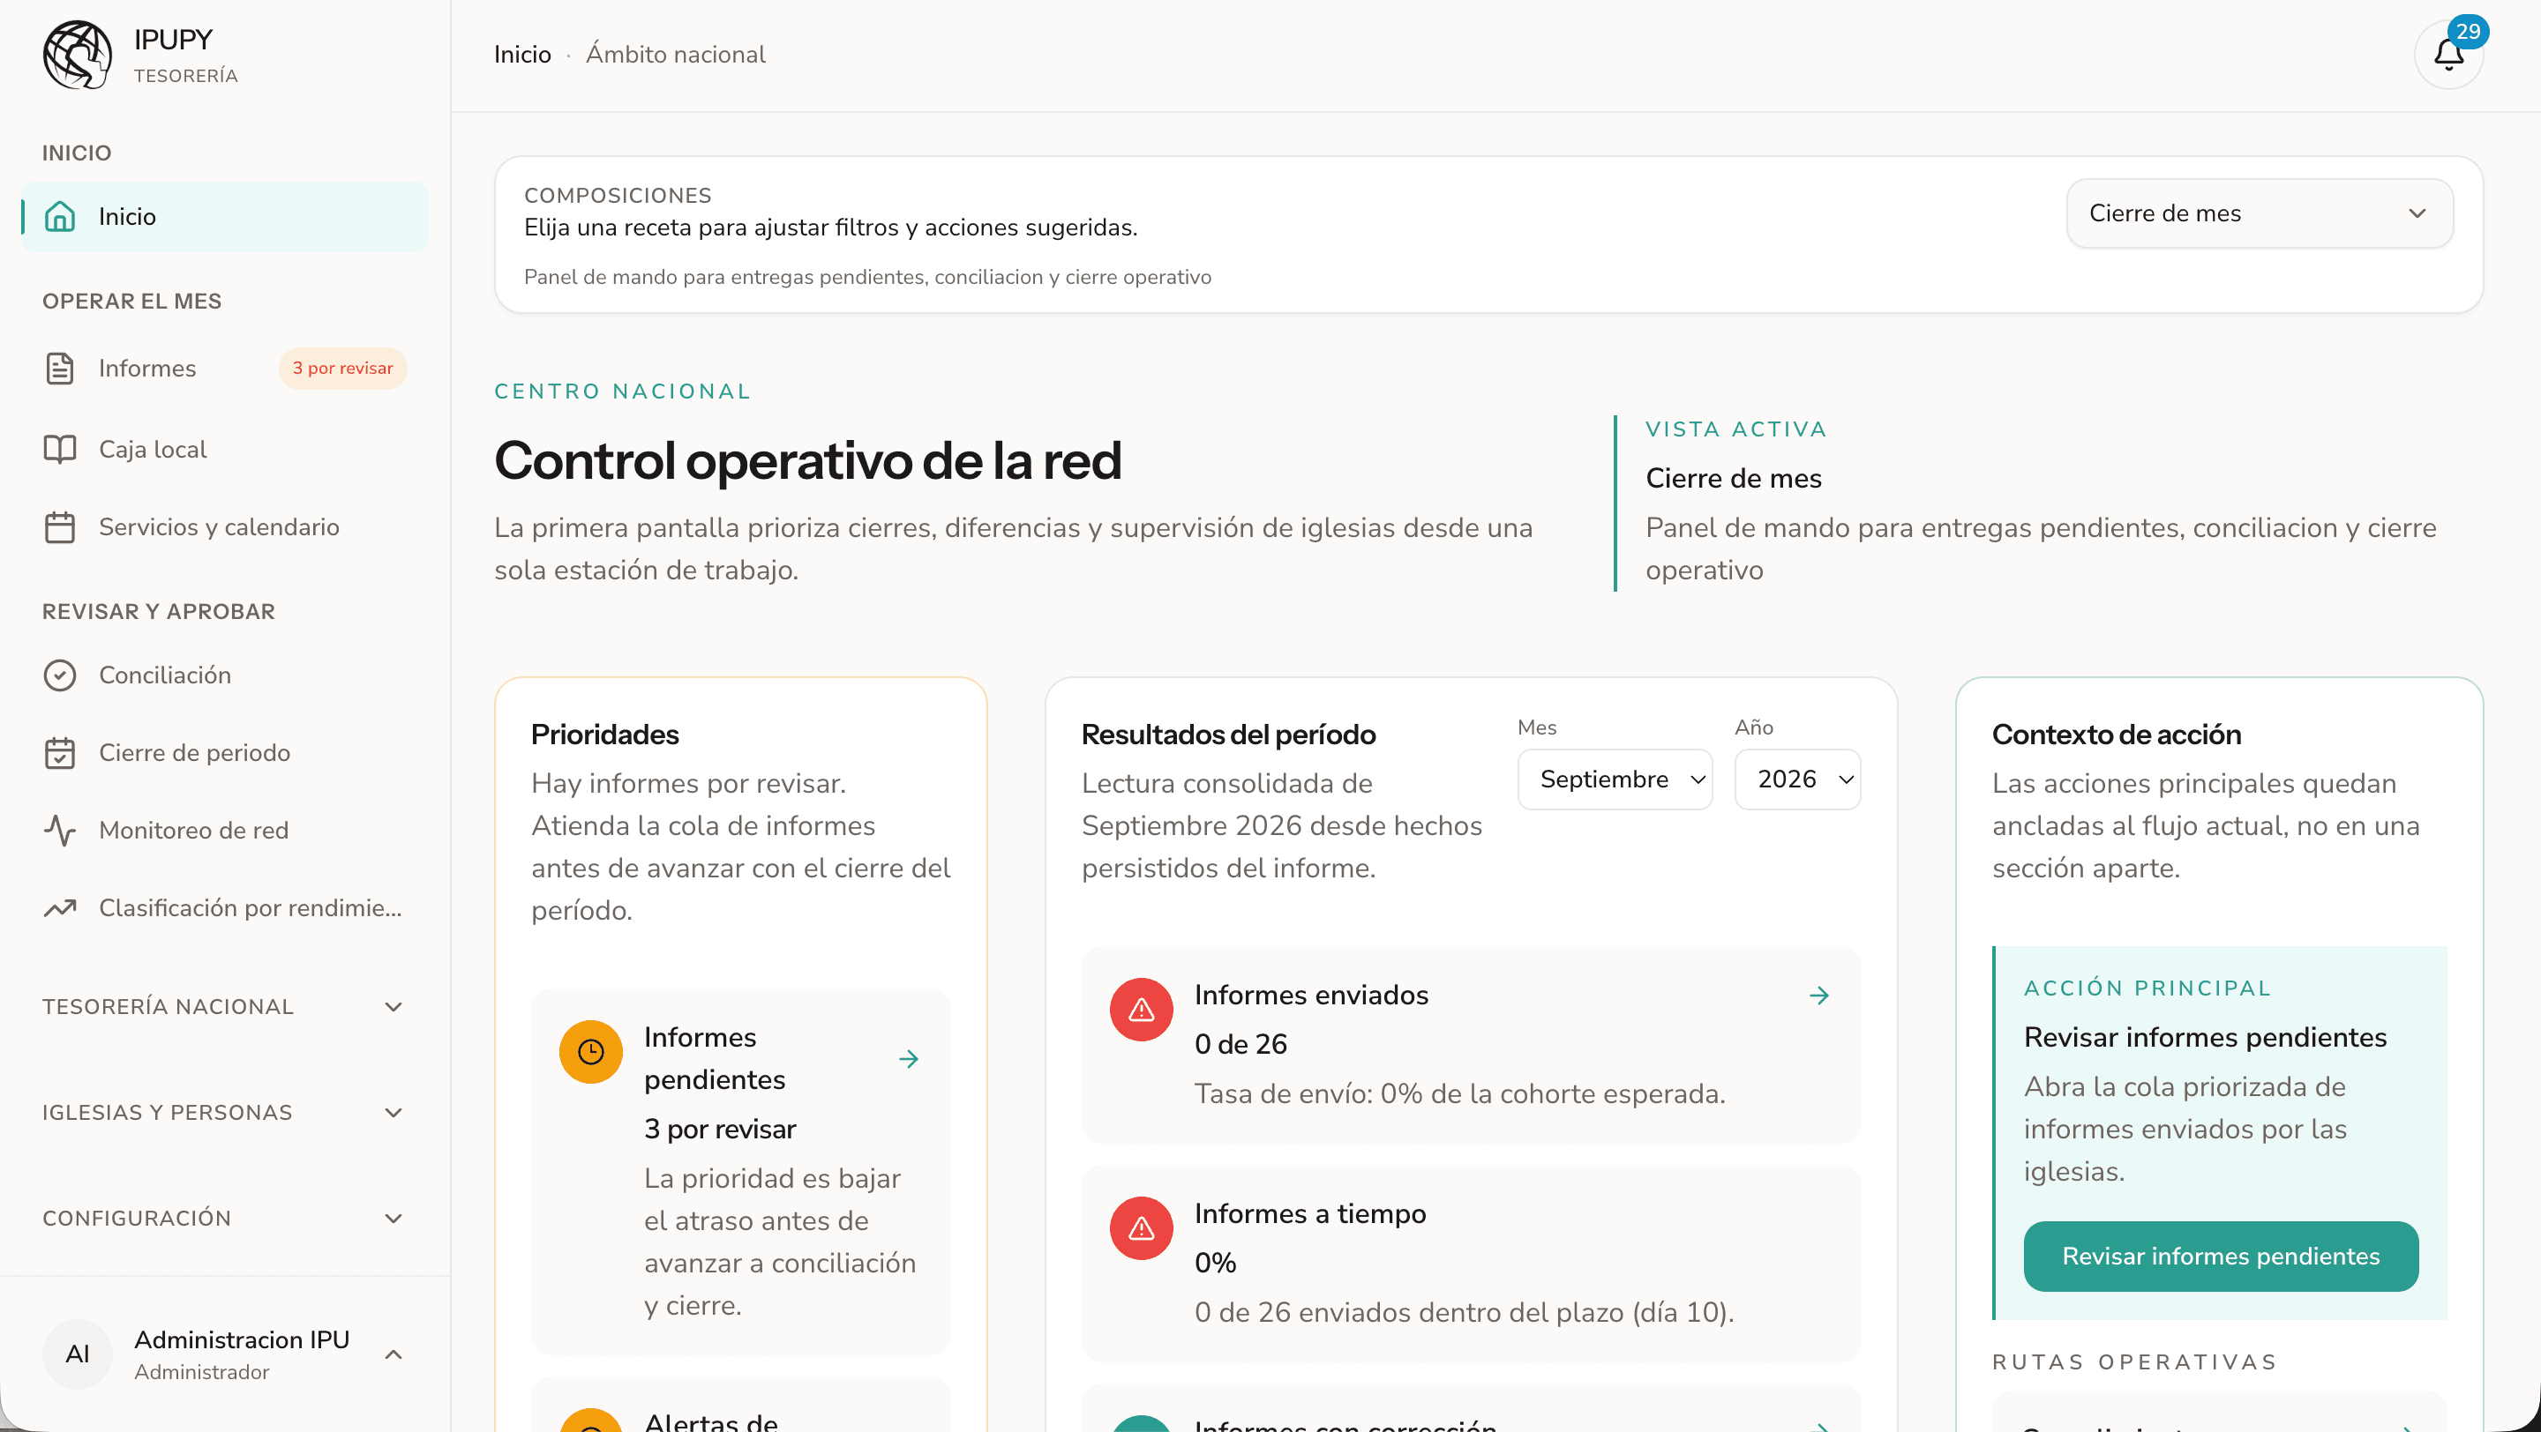This screenshot has width=2541, height=1432.
Task: Click the Administrador role label
Action: tap(201, 1372)
